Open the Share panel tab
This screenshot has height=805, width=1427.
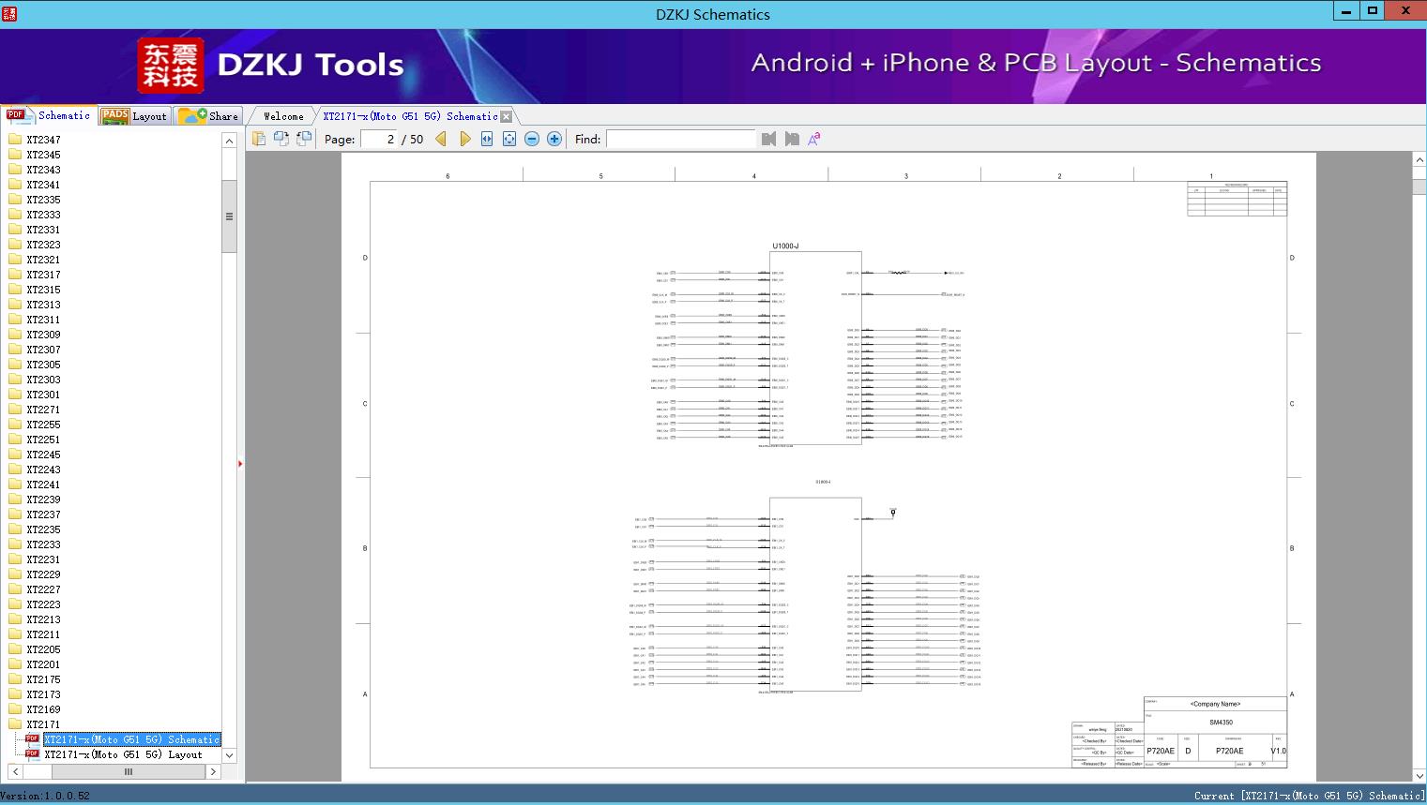click(x=208, y=116)
